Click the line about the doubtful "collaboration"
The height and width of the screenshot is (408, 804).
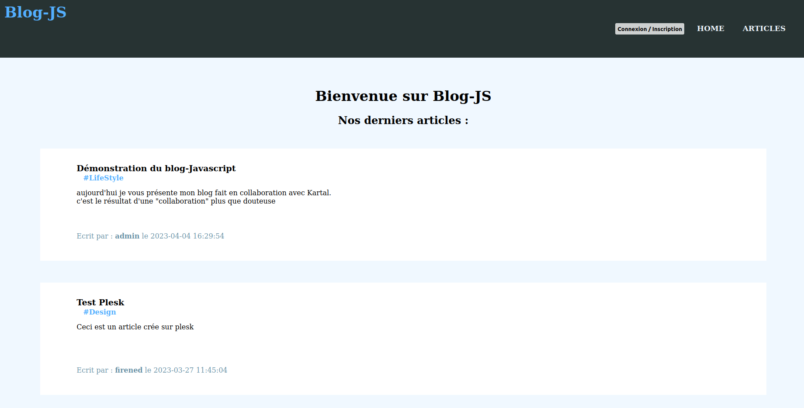tap(176, 201)
